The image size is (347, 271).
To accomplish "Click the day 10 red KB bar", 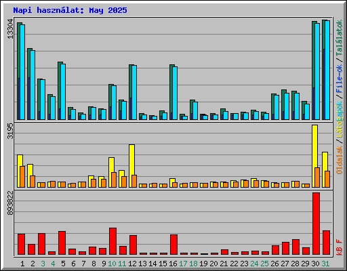I will pyautogui.click(x=113, y=241).
